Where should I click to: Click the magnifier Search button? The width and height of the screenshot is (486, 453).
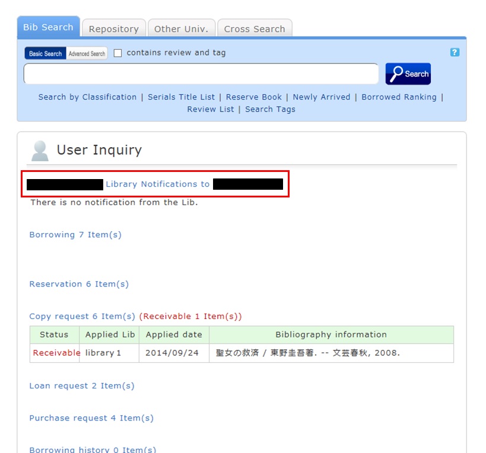click(x=408, y=74)
